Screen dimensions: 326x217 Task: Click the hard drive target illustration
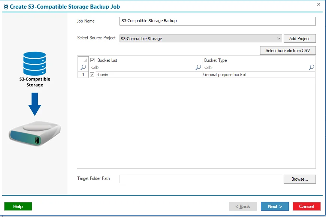(34, 133)
